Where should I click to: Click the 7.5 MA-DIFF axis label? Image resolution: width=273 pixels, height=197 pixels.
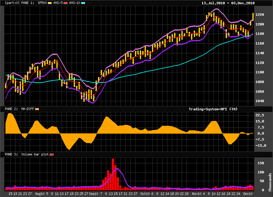[261, 128]
